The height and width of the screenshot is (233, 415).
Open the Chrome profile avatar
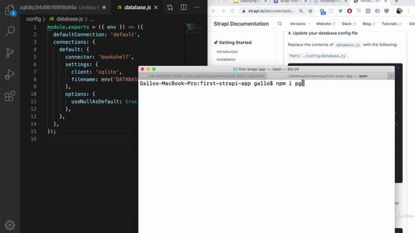click(x=399, y=11)
